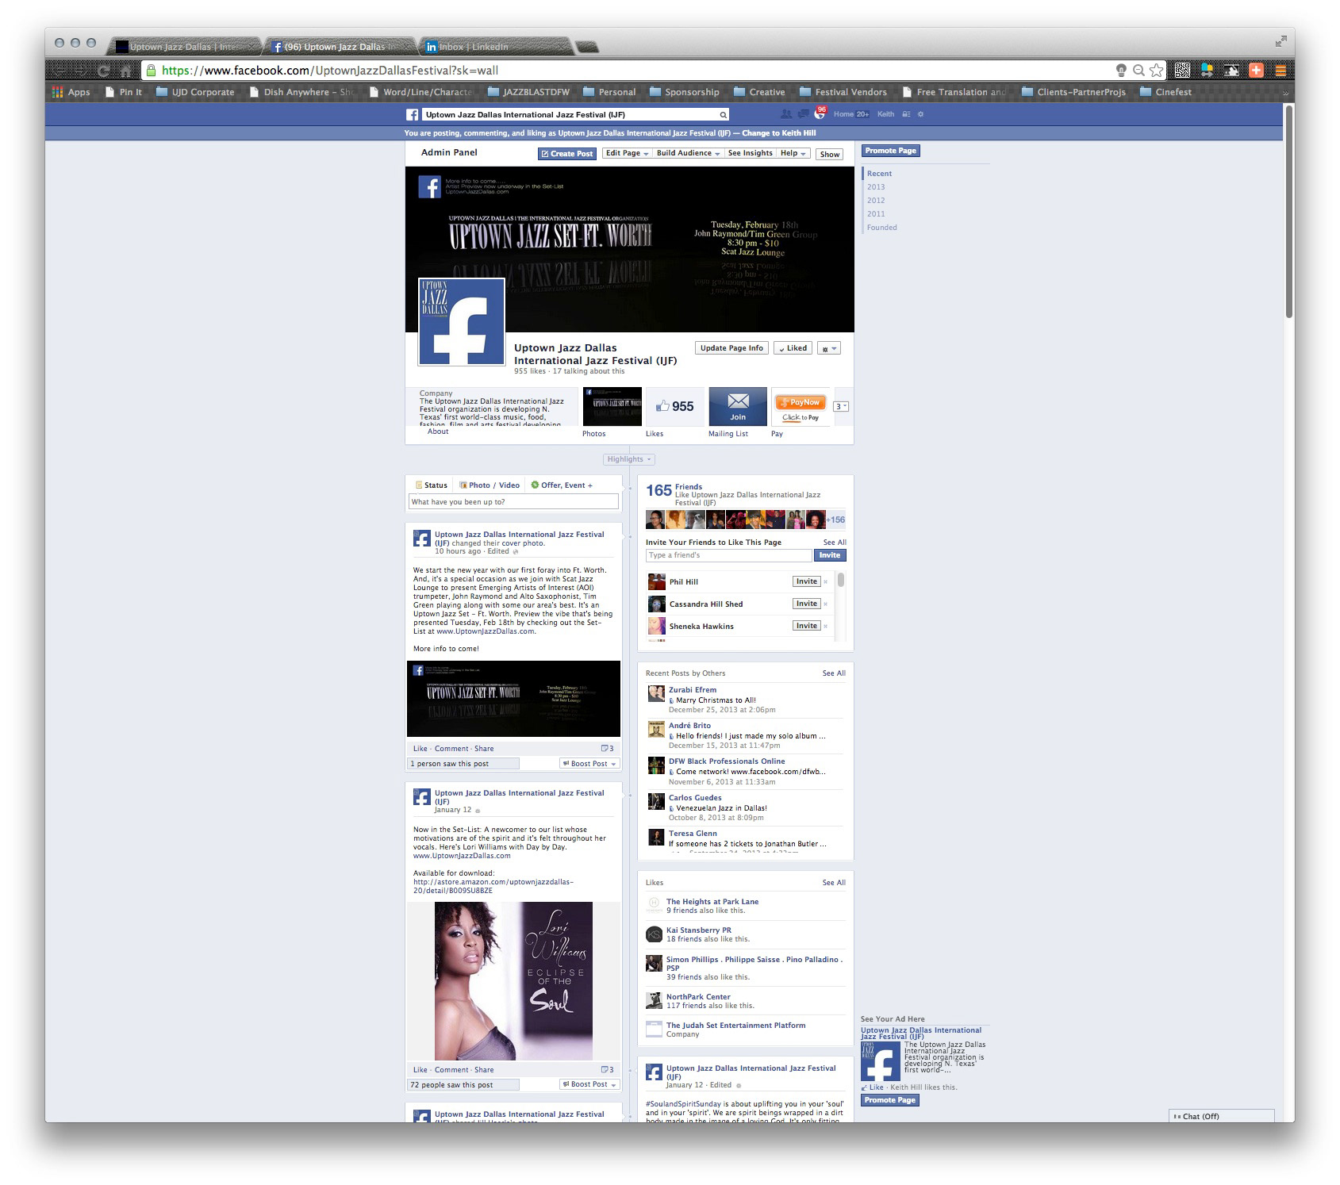
Task: Click the Facebook logo in the blue bar
Action: pos(413,115)
